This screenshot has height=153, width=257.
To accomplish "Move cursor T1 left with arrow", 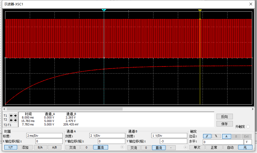I will [x=11, y=116].
